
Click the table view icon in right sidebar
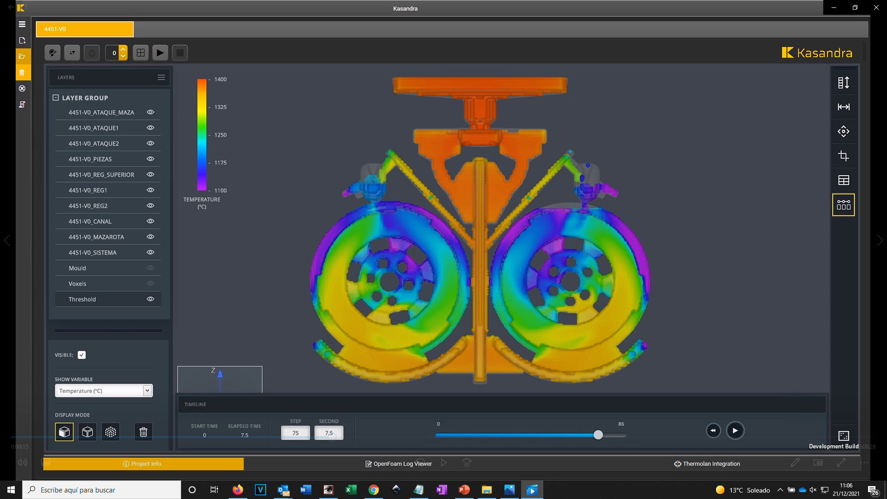[x=843, y=180]
